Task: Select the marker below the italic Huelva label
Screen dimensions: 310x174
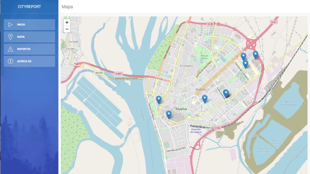Action: click(x=205, y=98)
